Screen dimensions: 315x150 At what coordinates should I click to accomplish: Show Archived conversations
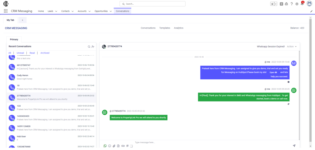click(x=45, y=53)
